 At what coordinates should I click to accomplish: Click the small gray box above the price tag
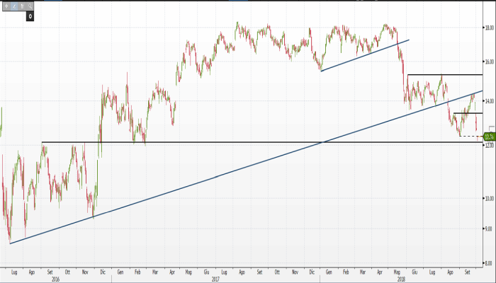point(491,127)
